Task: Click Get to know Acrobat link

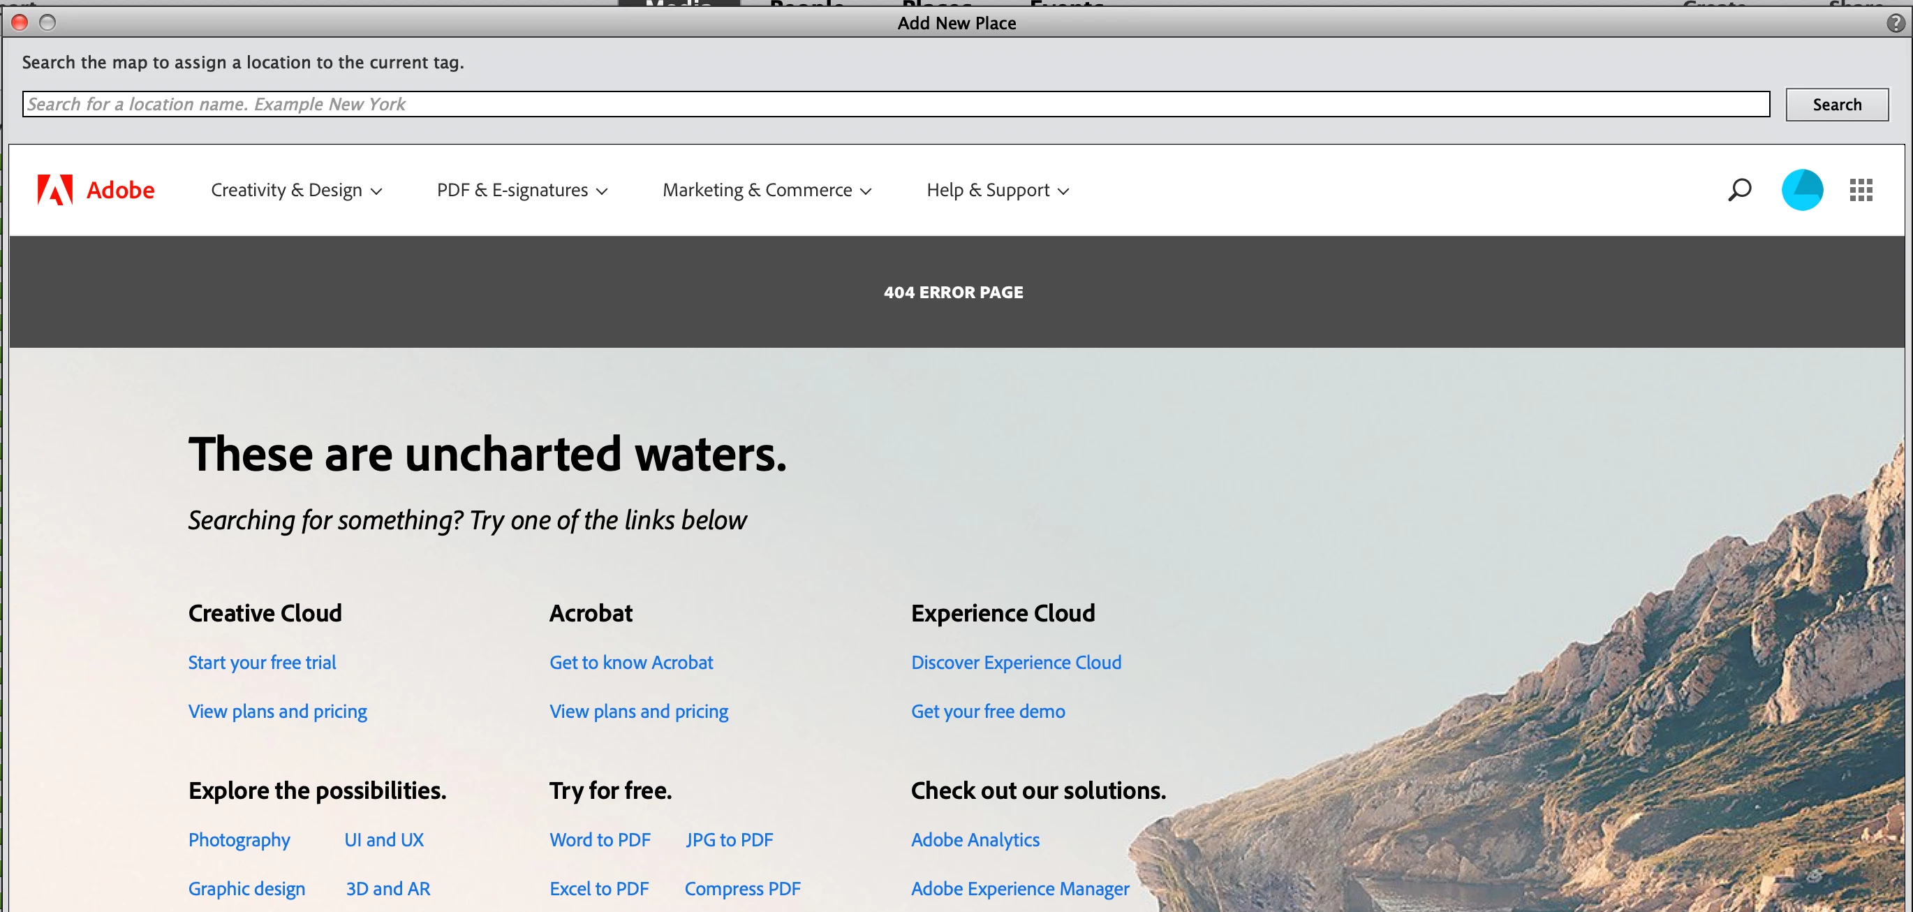Action: pos(630,663)
